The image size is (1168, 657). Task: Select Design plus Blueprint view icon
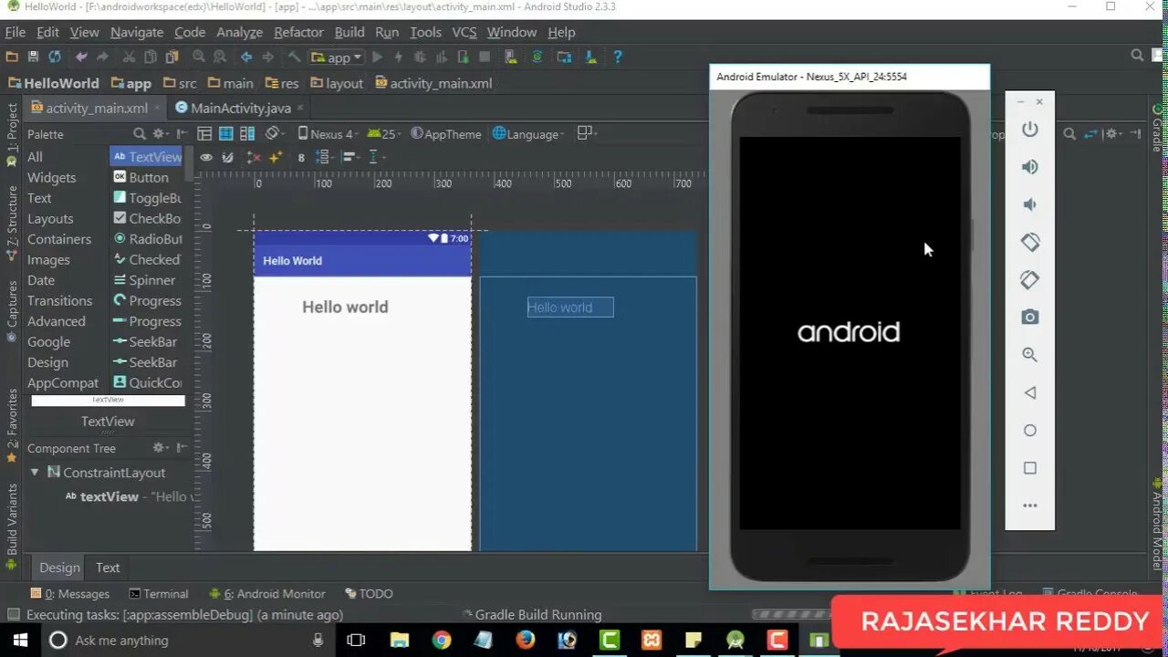tap(247, 134)
